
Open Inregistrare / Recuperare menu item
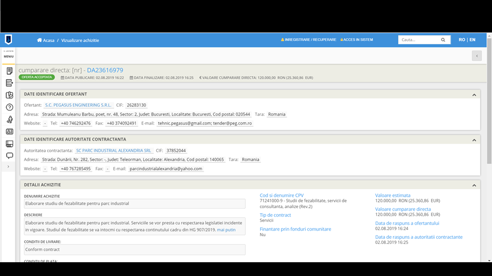pos(309,40)
